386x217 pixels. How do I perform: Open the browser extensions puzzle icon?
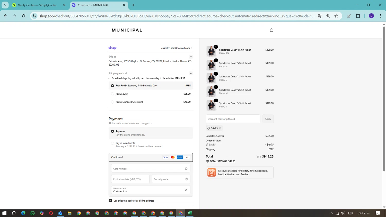pos(358,16)
